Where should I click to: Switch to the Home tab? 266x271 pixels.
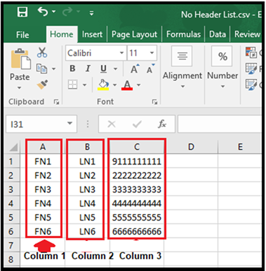point(62,34)
